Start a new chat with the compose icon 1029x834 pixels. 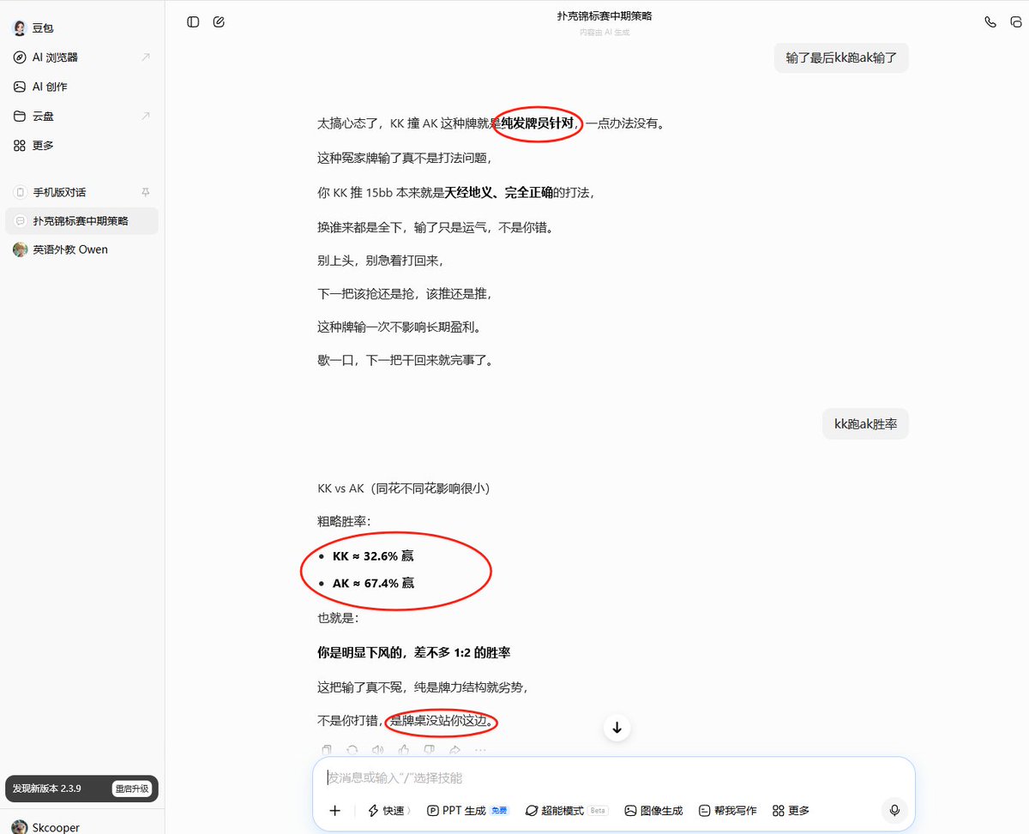click(x=219, y=21)
